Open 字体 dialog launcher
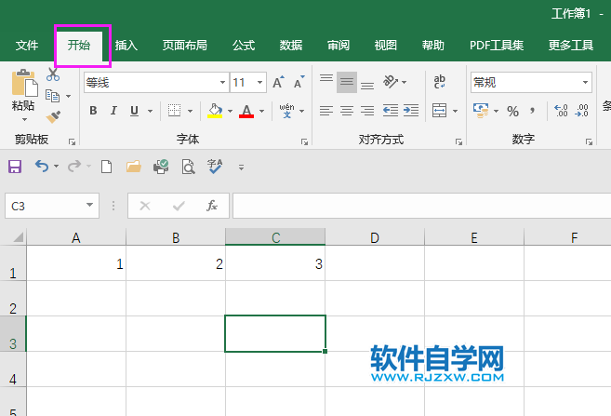 coord(304,141)
